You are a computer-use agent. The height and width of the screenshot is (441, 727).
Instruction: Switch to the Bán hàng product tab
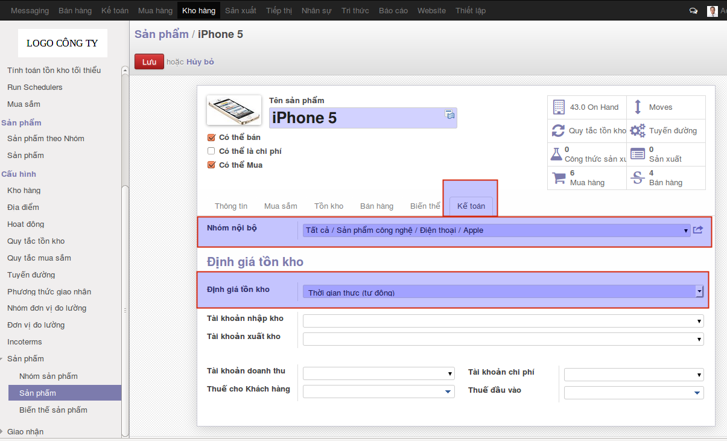pos(377,206)
